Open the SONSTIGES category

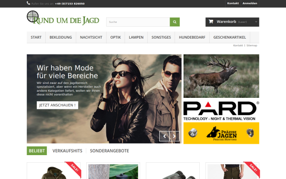(161, 37)
